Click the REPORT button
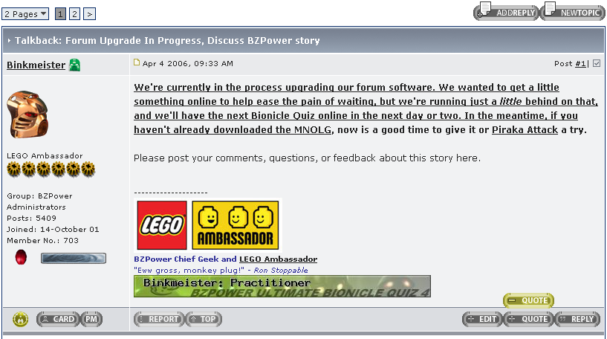The height and width of the screenshot is (339, 607). [x=159, y=319]
